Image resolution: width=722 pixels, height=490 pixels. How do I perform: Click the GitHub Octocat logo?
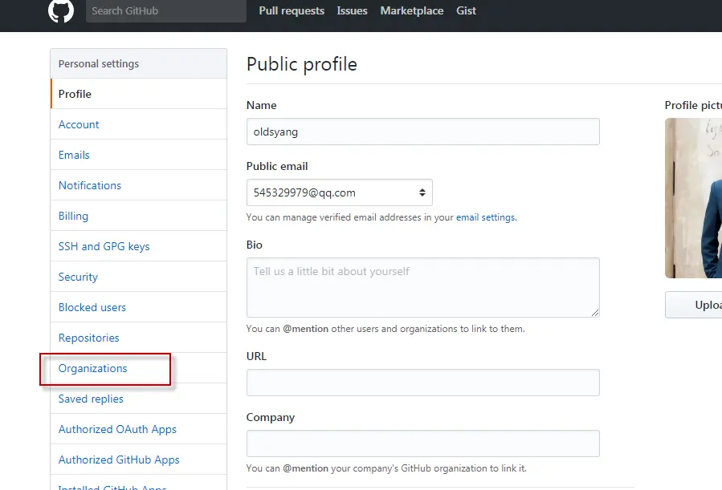tap(61, 11)
